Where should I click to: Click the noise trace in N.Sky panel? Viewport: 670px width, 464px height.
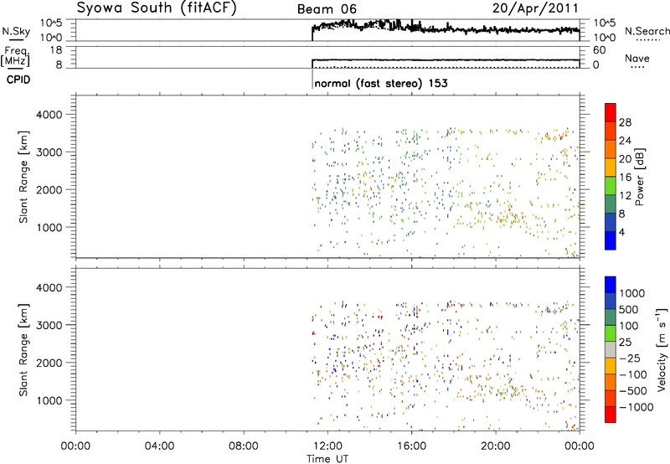[x=446, y=28]
